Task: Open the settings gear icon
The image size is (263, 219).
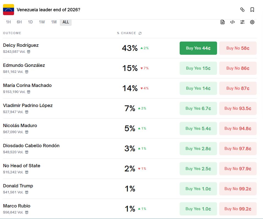Action: [x=252, y=22]
